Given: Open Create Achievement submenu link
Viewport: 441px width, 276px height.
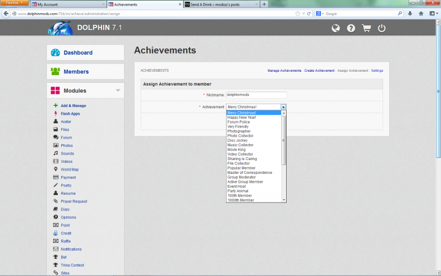Looking at the screenshot, I should coord(319,71).
